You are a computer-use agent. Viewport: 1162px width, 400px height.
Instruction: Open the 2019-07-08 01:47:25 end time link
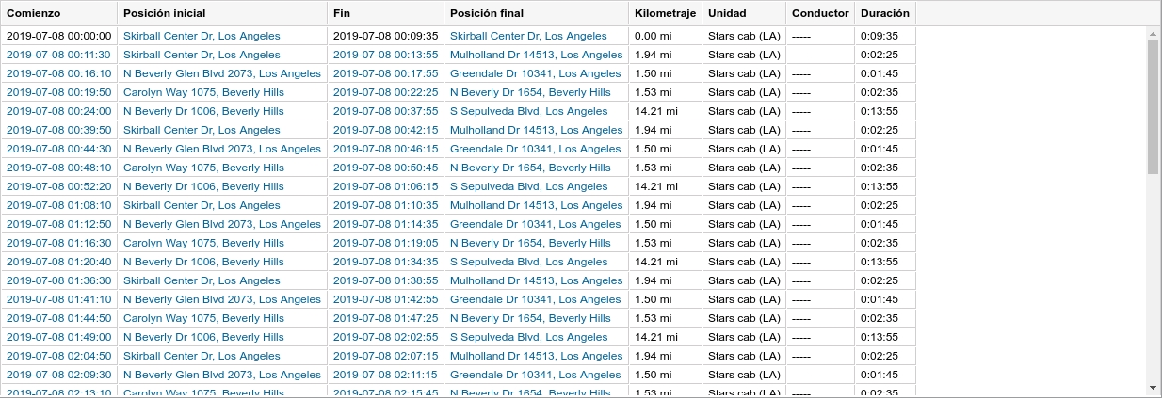click(385, 318)
